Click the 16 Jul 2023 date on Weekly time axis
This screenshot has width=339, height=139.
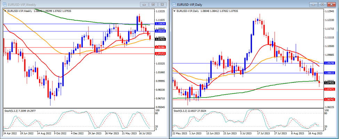point(145,133)
